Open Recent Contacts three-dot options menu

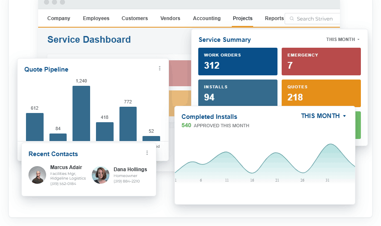[x=147, y=153]
